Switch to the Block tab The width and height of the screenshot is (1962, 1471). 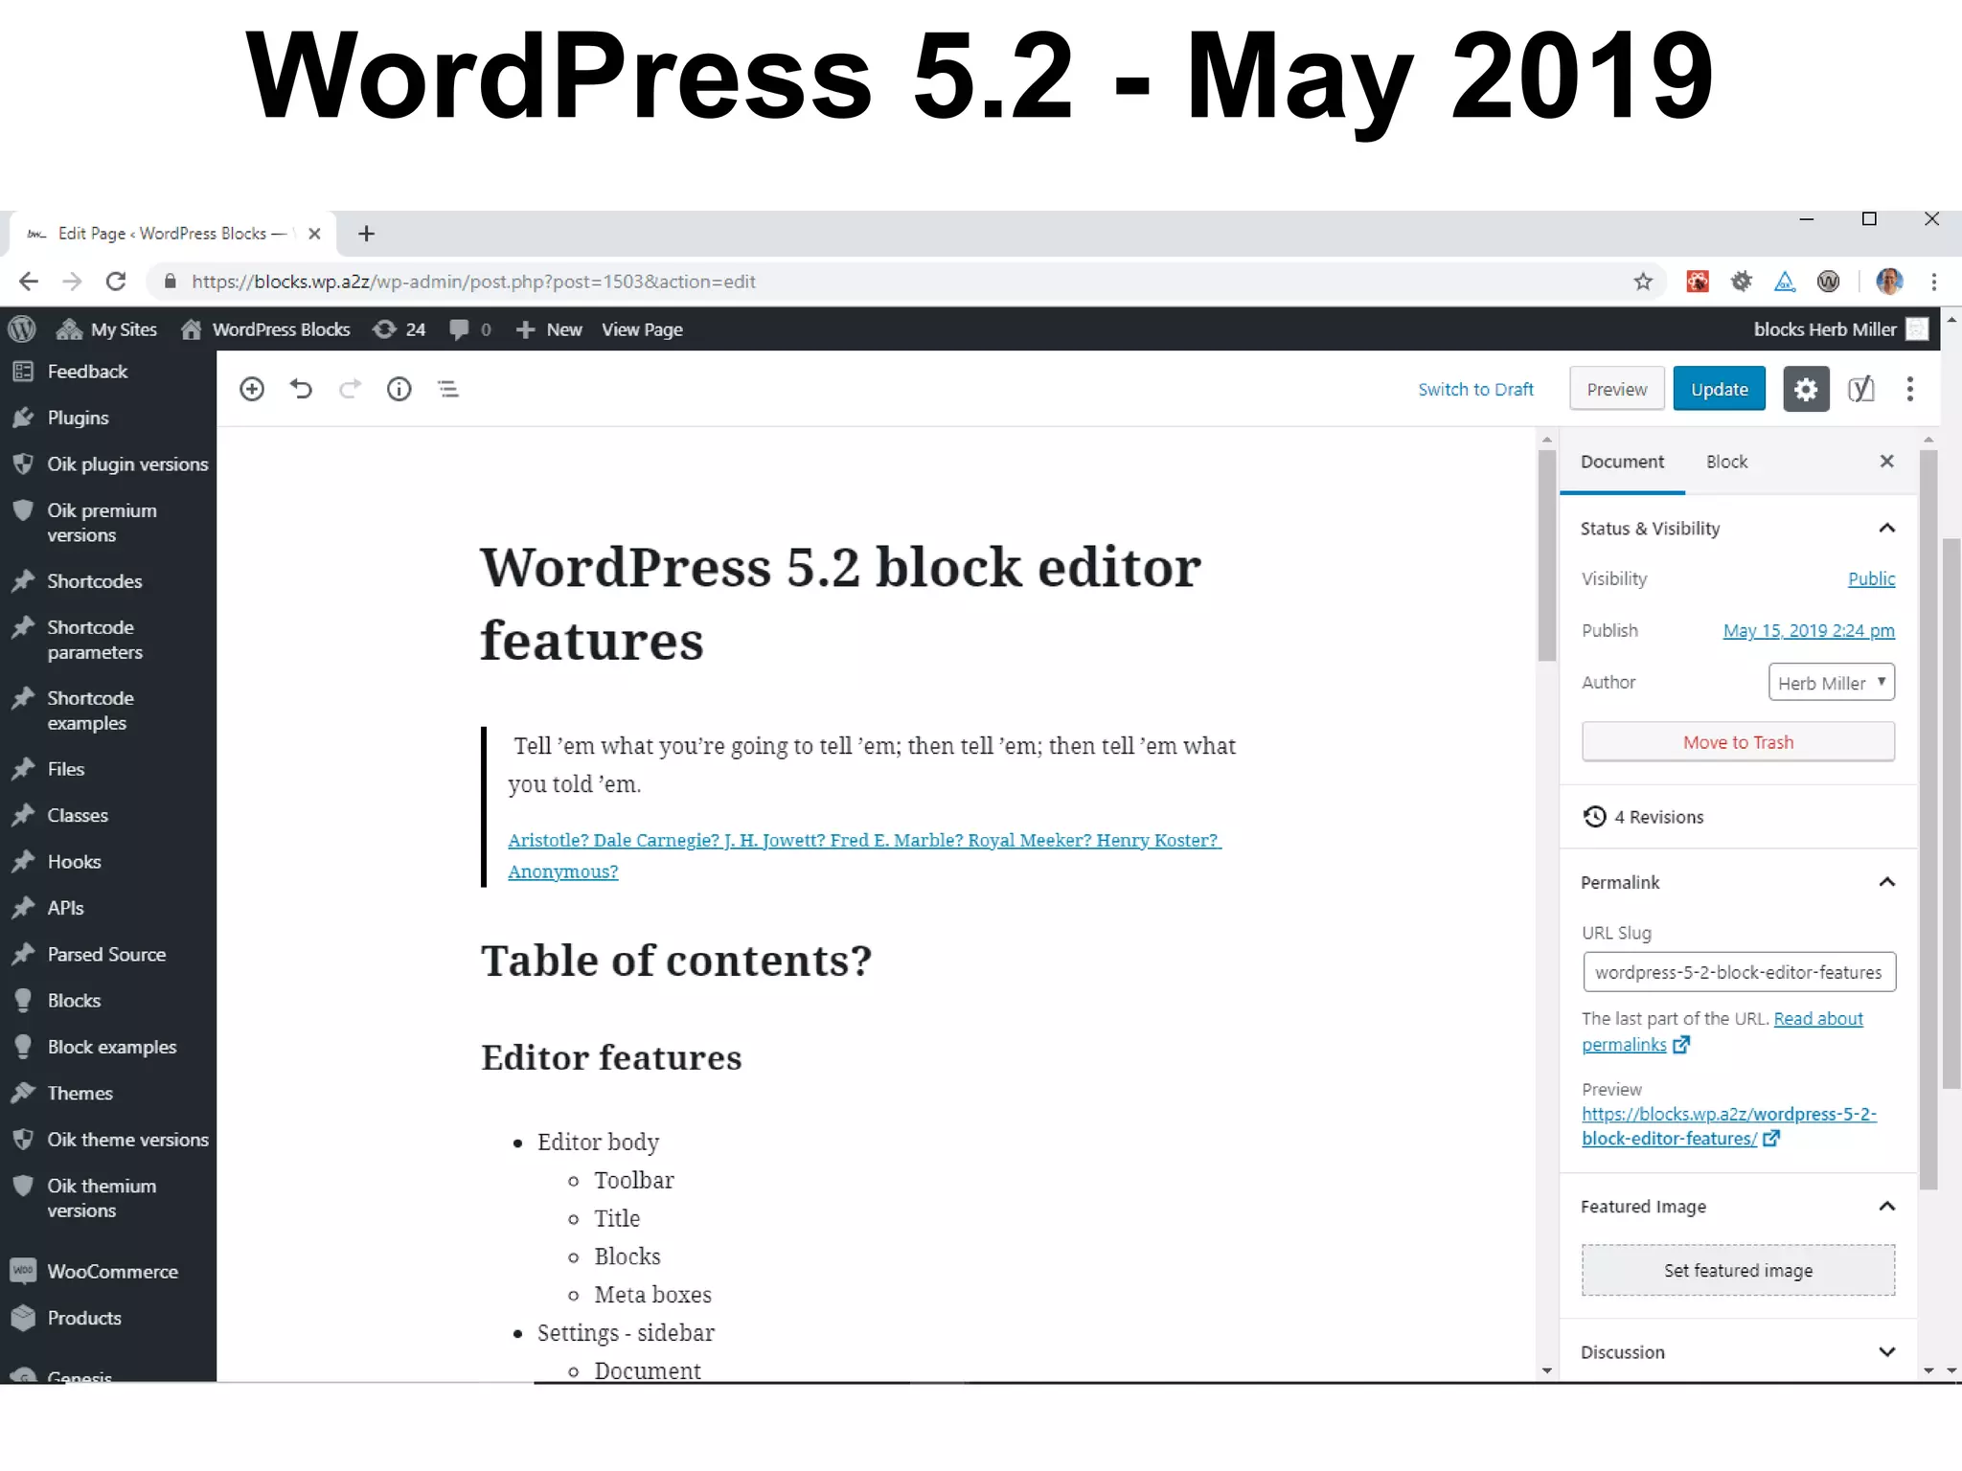pyautogui.click(x=1726, y=462)
